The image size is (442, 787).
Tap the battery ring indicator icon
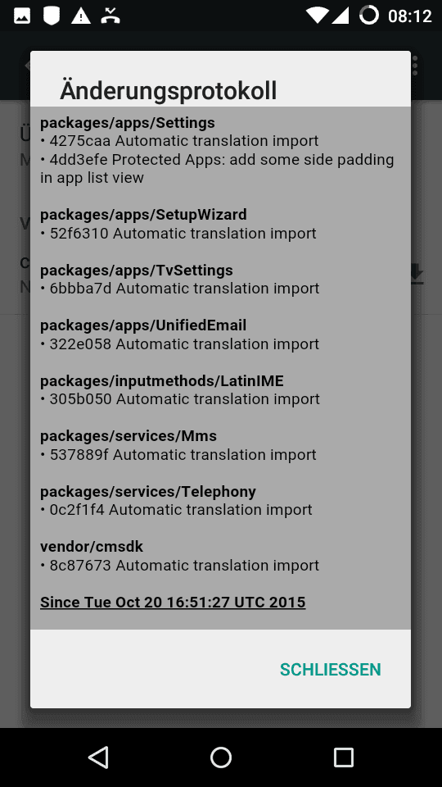point(369,16)
